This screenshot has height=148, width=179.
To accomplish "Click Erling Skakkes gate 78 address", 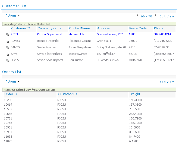I will pos(111,47).
